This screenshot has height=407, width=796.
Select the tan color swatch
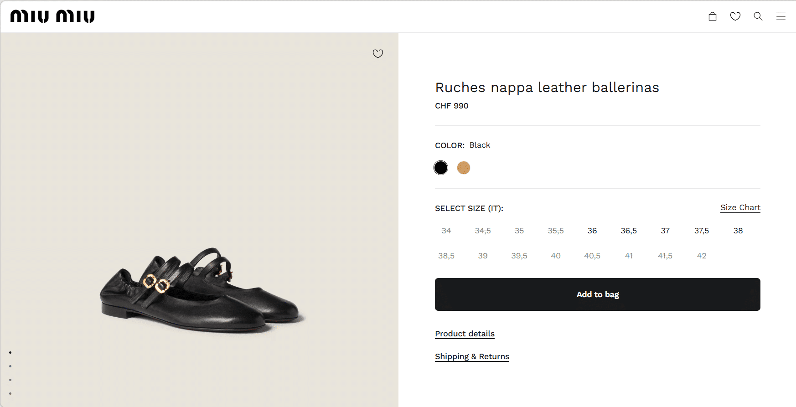[464, 168]
